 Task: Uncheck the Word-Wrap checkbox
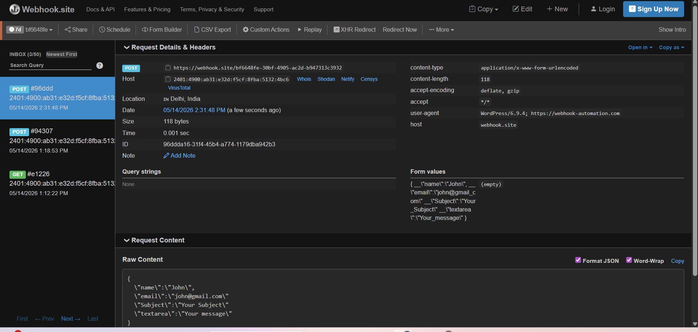pos(629,260)
